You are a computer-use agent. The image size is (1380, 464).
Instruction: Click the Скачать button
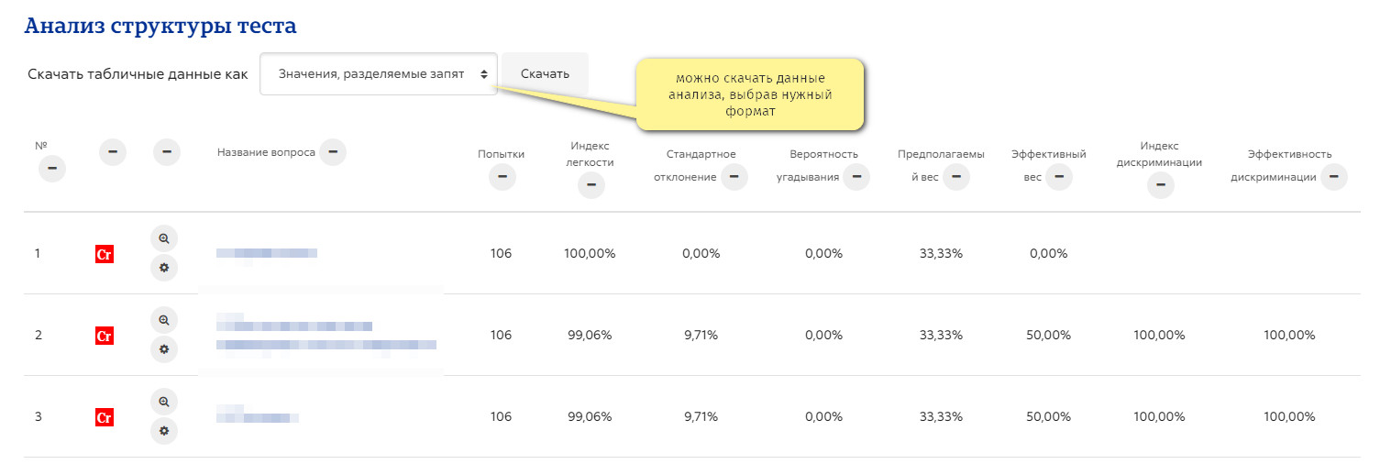click(x=545, y=73)
